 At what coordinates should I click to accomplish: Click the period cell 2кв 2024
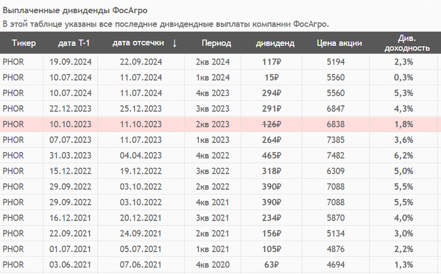213,62
